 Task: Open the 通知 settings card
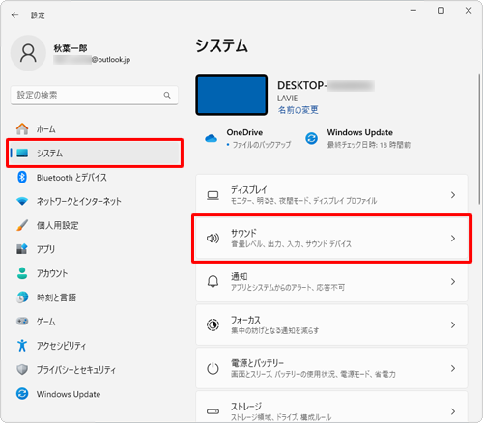(x=331, y=282)
